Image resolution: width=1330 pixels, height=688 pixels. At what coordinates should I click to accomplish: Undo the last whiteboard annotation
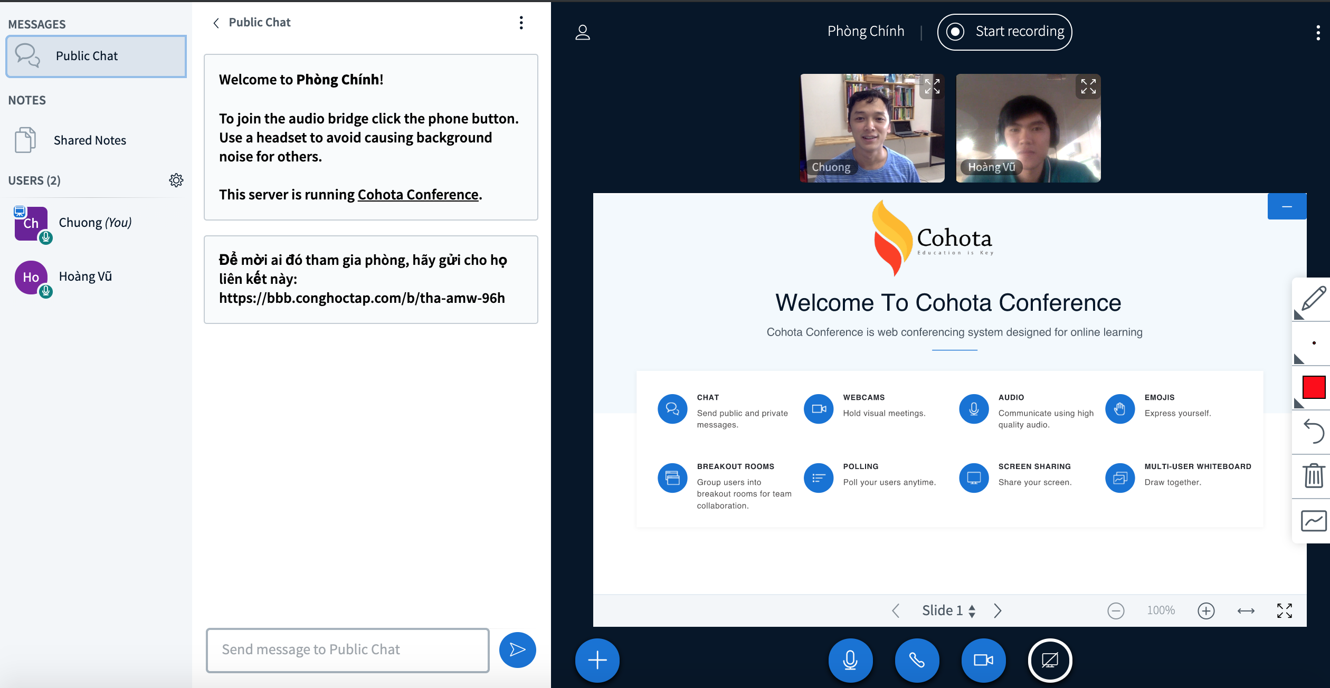(1313, 432)
